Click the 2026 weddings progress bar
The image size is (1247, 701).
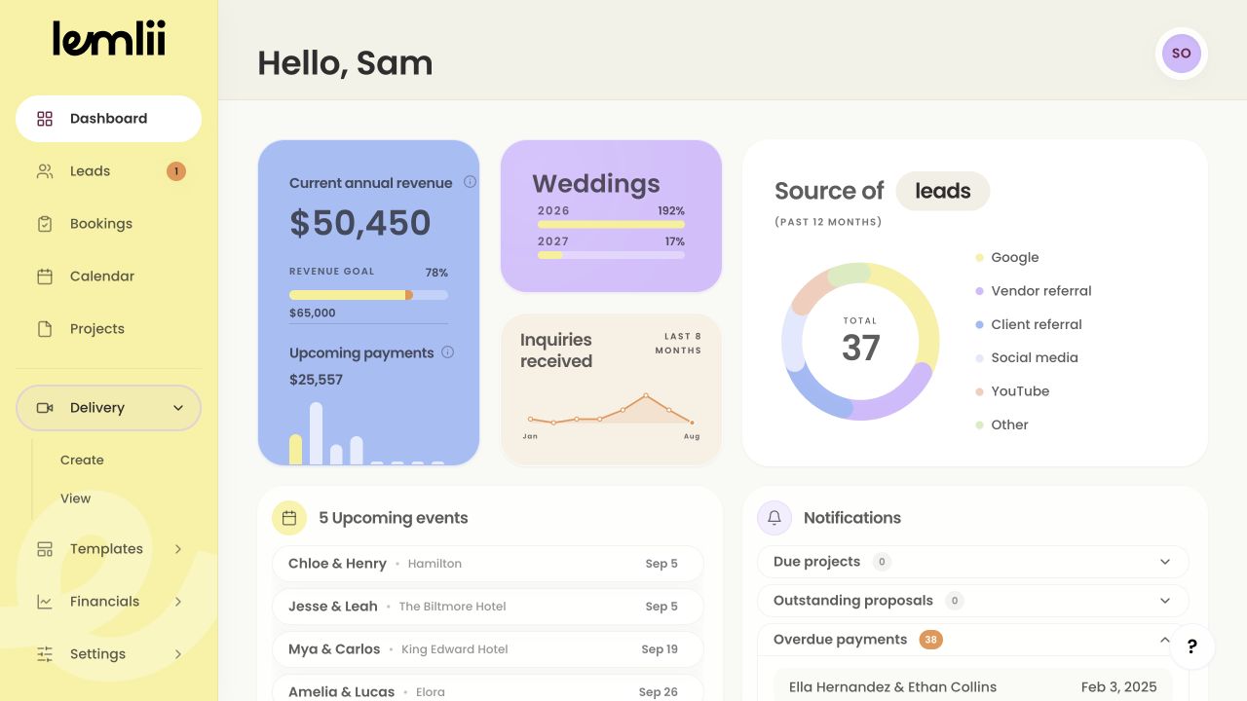coord(611,224)
